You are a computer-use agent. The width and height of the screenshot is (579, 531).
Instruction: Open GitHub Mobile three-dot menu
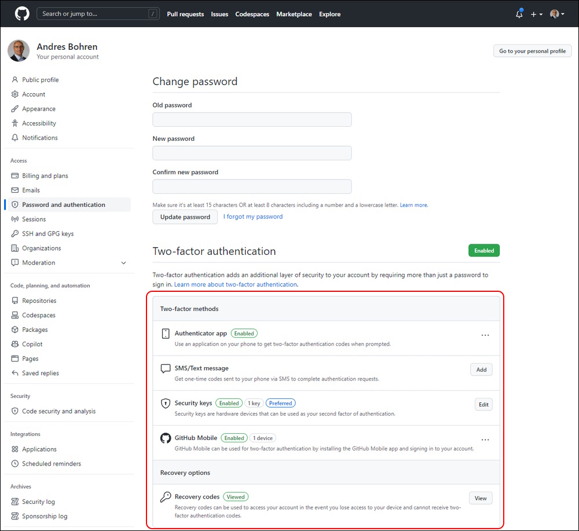pyautogui.click(x=485, y=440)
